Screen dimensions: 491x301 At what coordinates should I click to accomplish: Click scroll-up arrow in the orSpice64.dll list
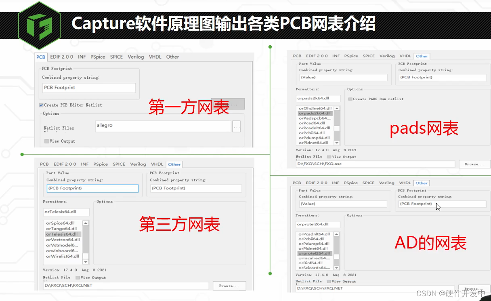coord(86,223)
